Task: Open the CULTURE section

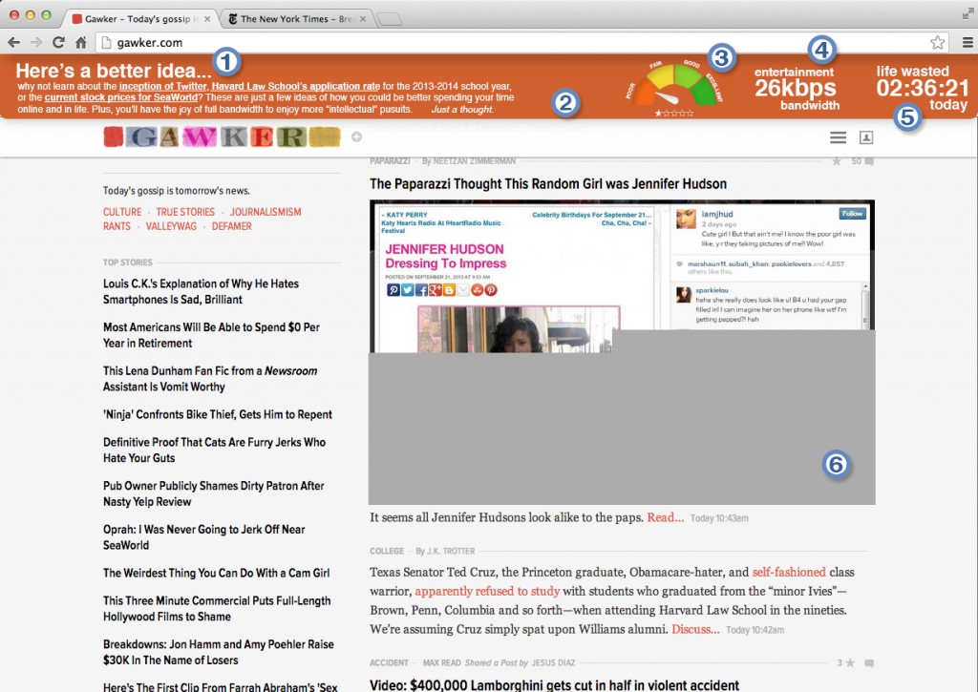Action: coord(122,212)
